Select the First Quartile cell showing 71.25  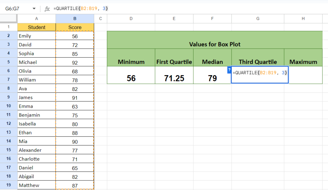pos(174,75)
